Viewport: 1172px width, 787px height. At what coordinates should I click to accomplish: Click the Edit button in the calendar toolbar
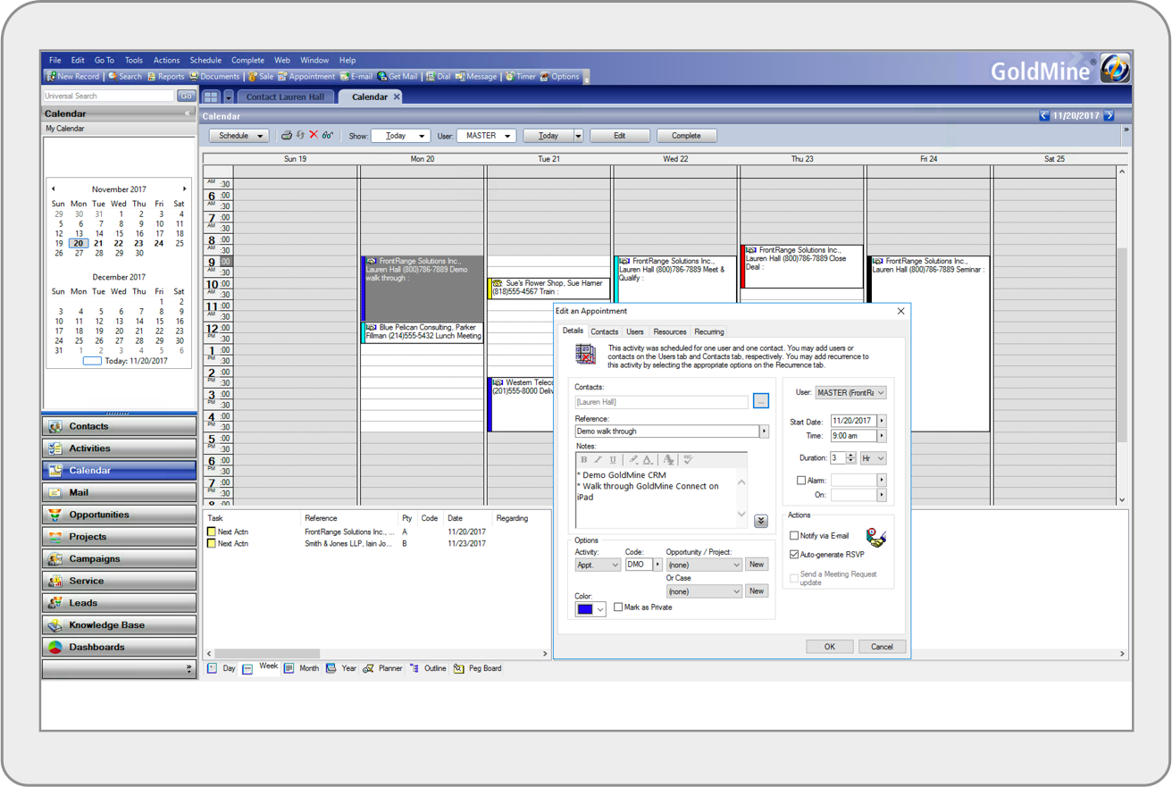(619, 136)
